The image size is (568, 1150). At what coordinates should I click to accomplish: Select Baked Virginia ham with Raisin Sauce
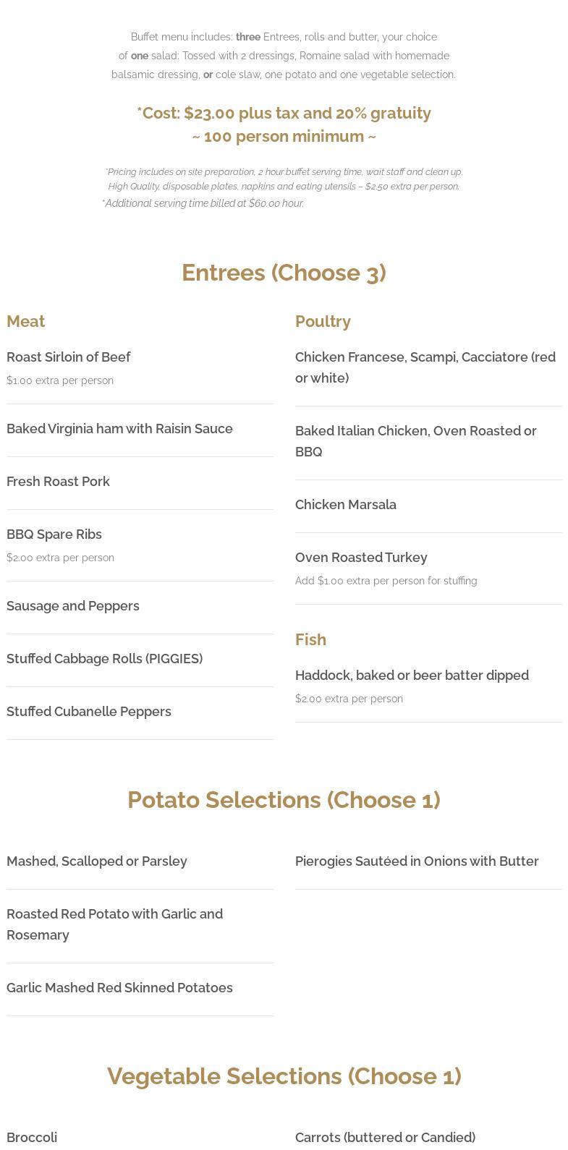click(x=119, y=429)
